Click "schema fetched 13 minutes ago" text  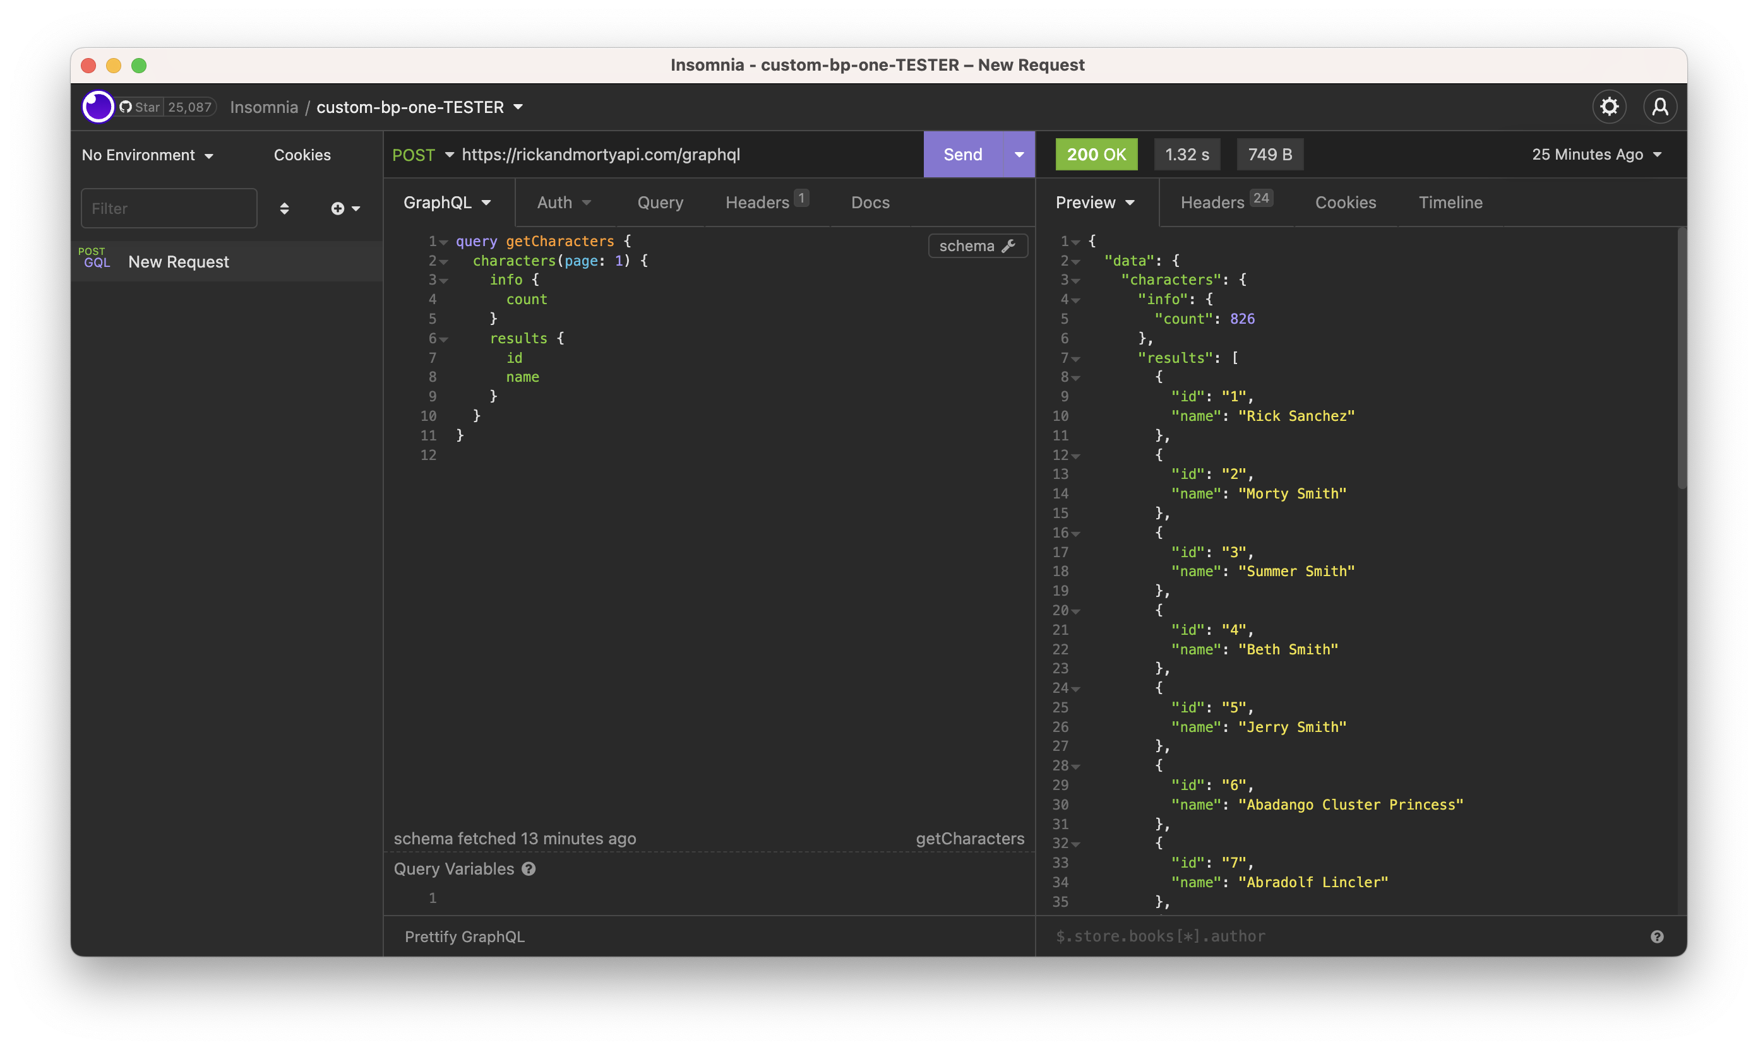click(515, 839)
